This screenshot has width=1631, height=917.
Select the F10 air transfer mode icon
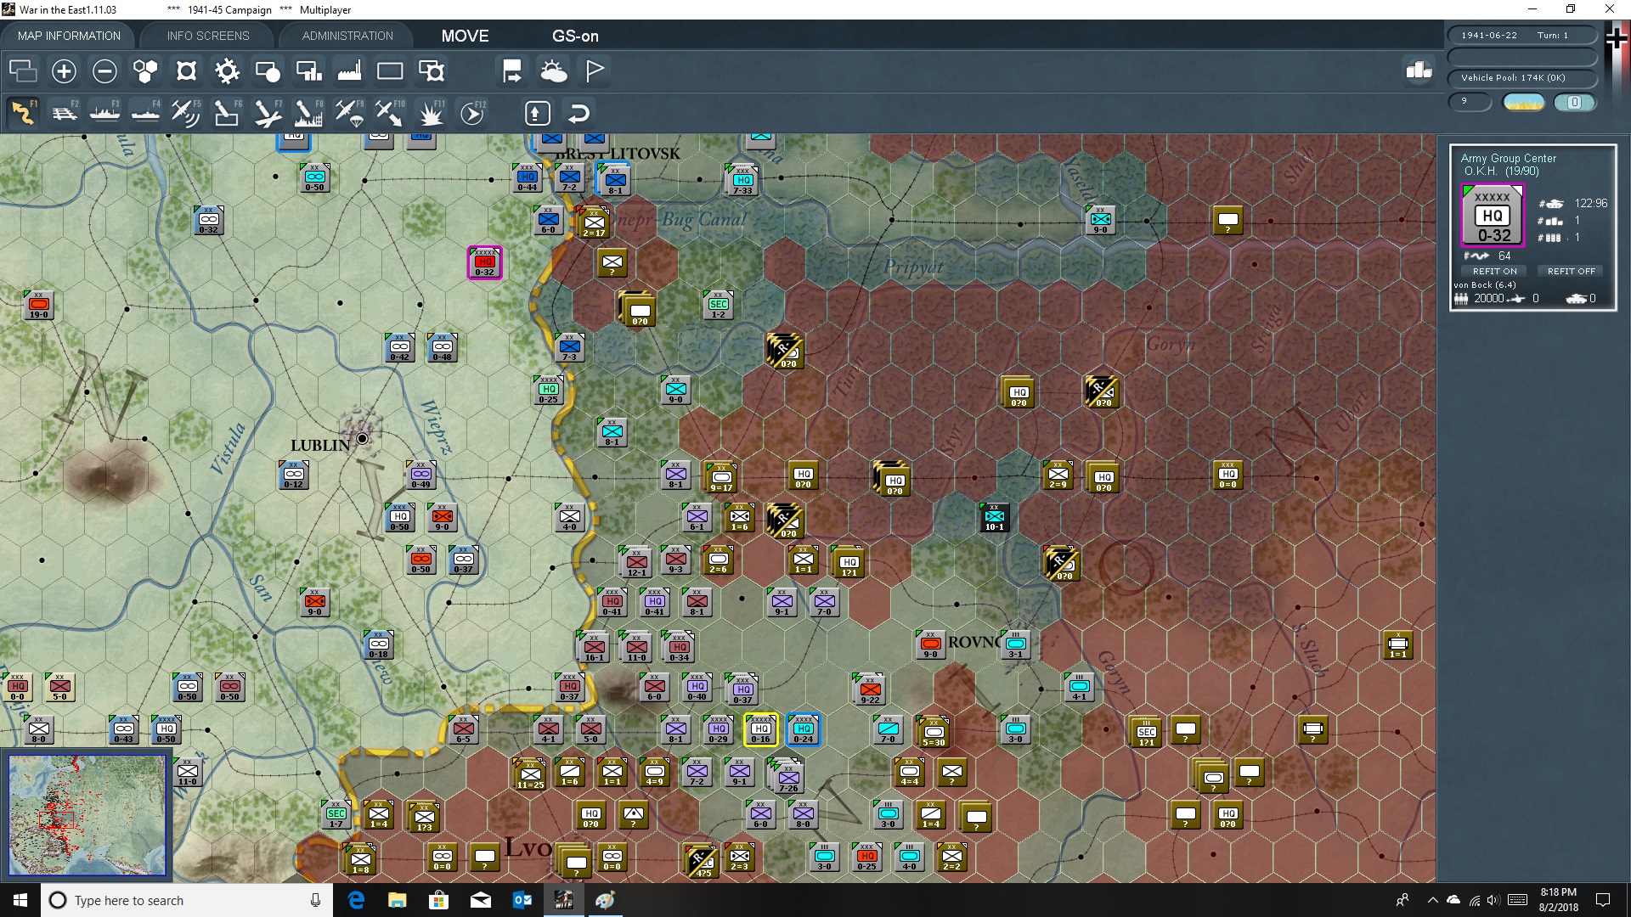click(x=390, y=113)
